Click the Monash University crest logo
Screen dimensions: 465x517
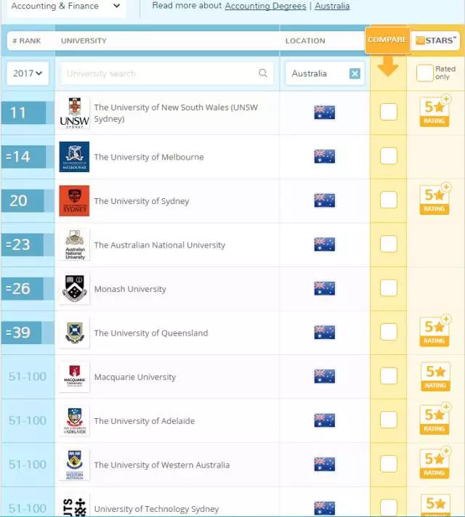[74, 289]
